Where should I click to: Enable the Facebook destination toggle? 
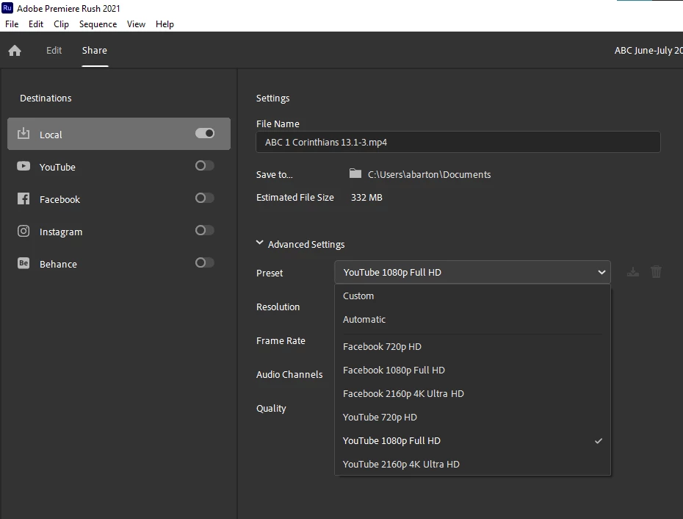pyautogui.click(x=205, y=198)
